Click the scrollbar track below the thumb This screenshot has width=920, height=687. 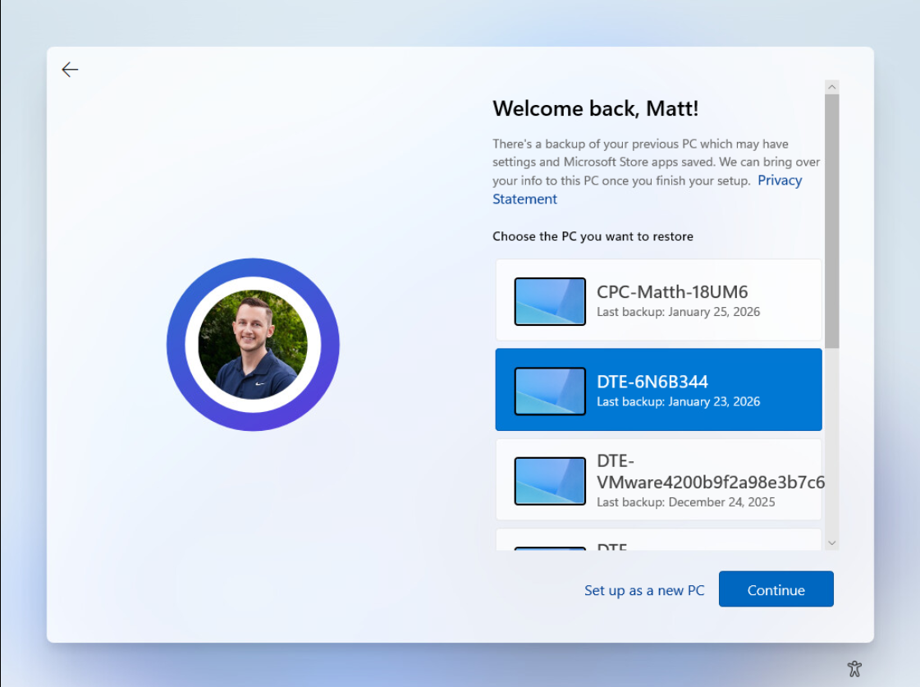(832, 443)
